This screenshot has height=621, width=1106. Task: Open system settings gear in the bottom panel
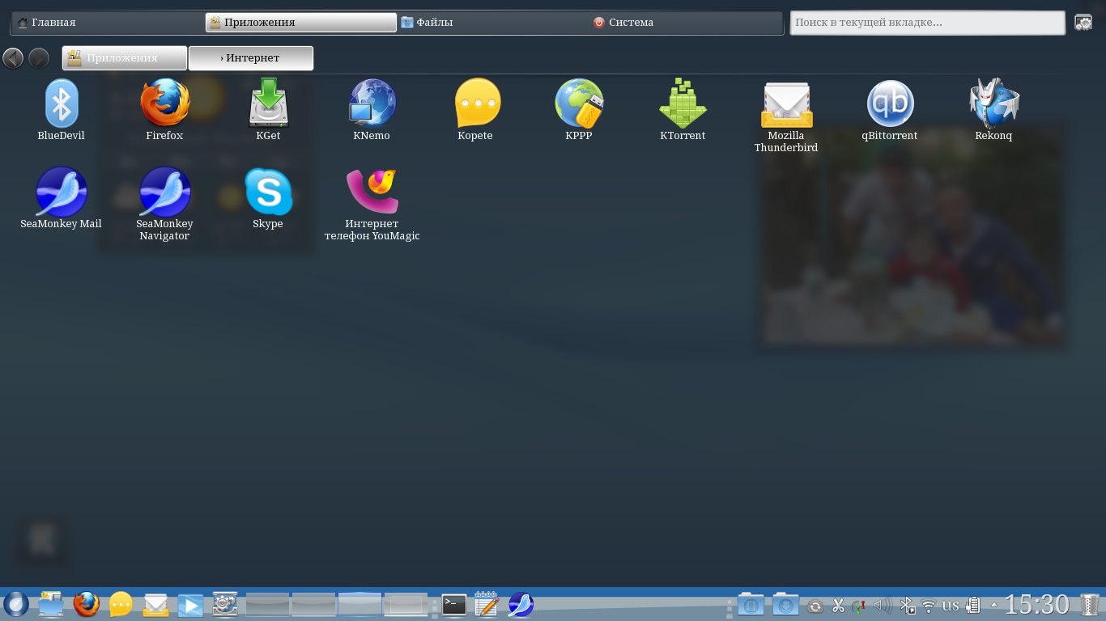coord(224,604)
